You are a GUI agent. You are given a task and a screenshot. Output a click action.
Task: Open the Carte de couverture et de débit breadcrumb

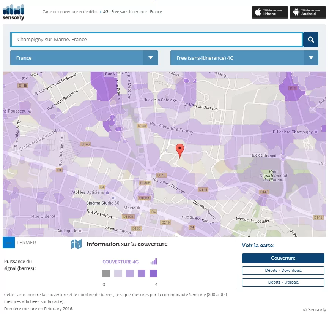click(70, 12)
